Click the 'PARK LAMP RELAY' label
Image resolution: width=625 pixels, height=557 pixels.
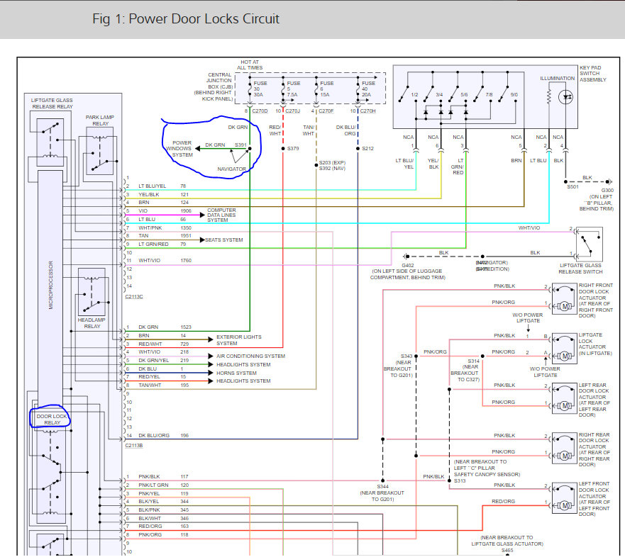click(99, 120)
